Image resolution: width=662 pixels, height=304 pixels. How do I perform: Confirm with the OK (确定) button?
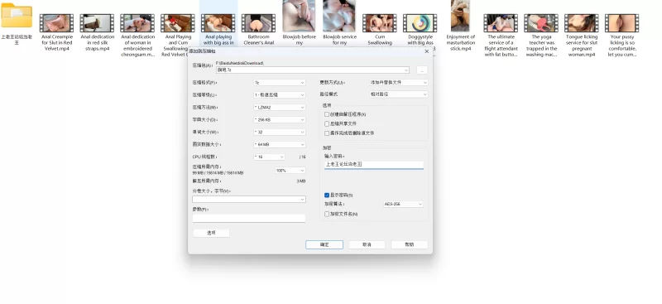324,245
